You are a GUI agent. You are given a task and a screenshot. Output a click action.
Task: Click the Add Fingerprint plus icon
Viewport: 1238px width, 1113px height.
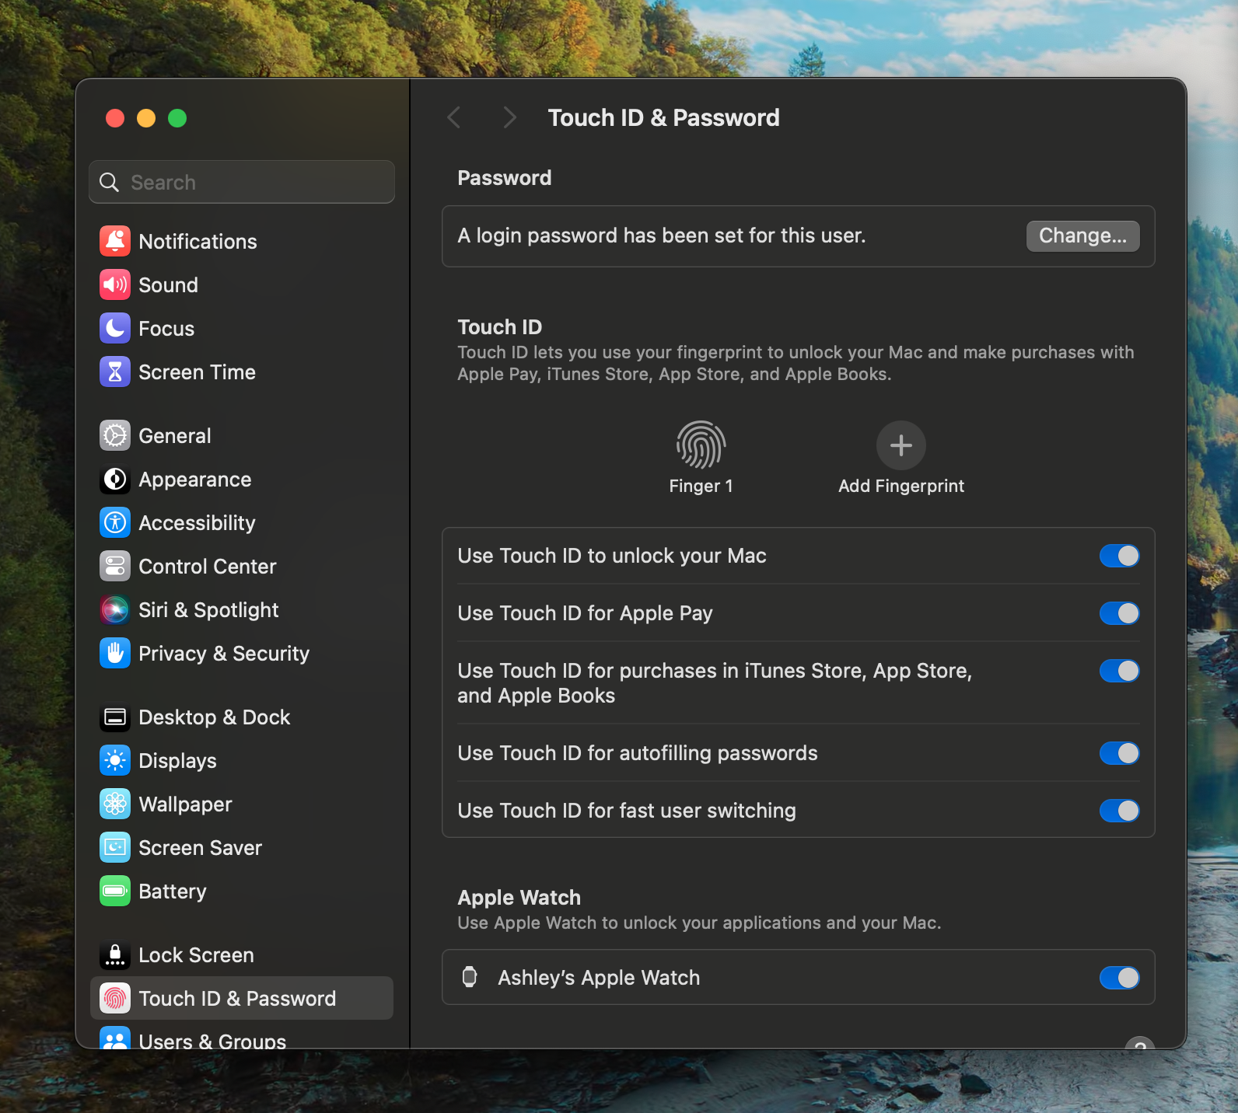click(x=901, y=445)
